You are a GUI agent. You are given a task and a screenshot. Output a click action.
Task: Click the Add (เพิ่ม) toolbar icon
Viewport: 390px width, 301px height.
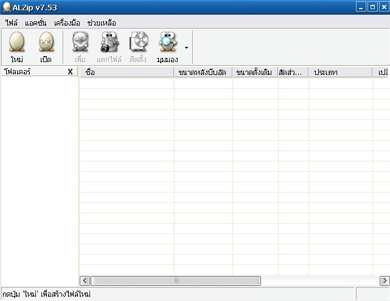pyautogui.click(x=80, y=41)
